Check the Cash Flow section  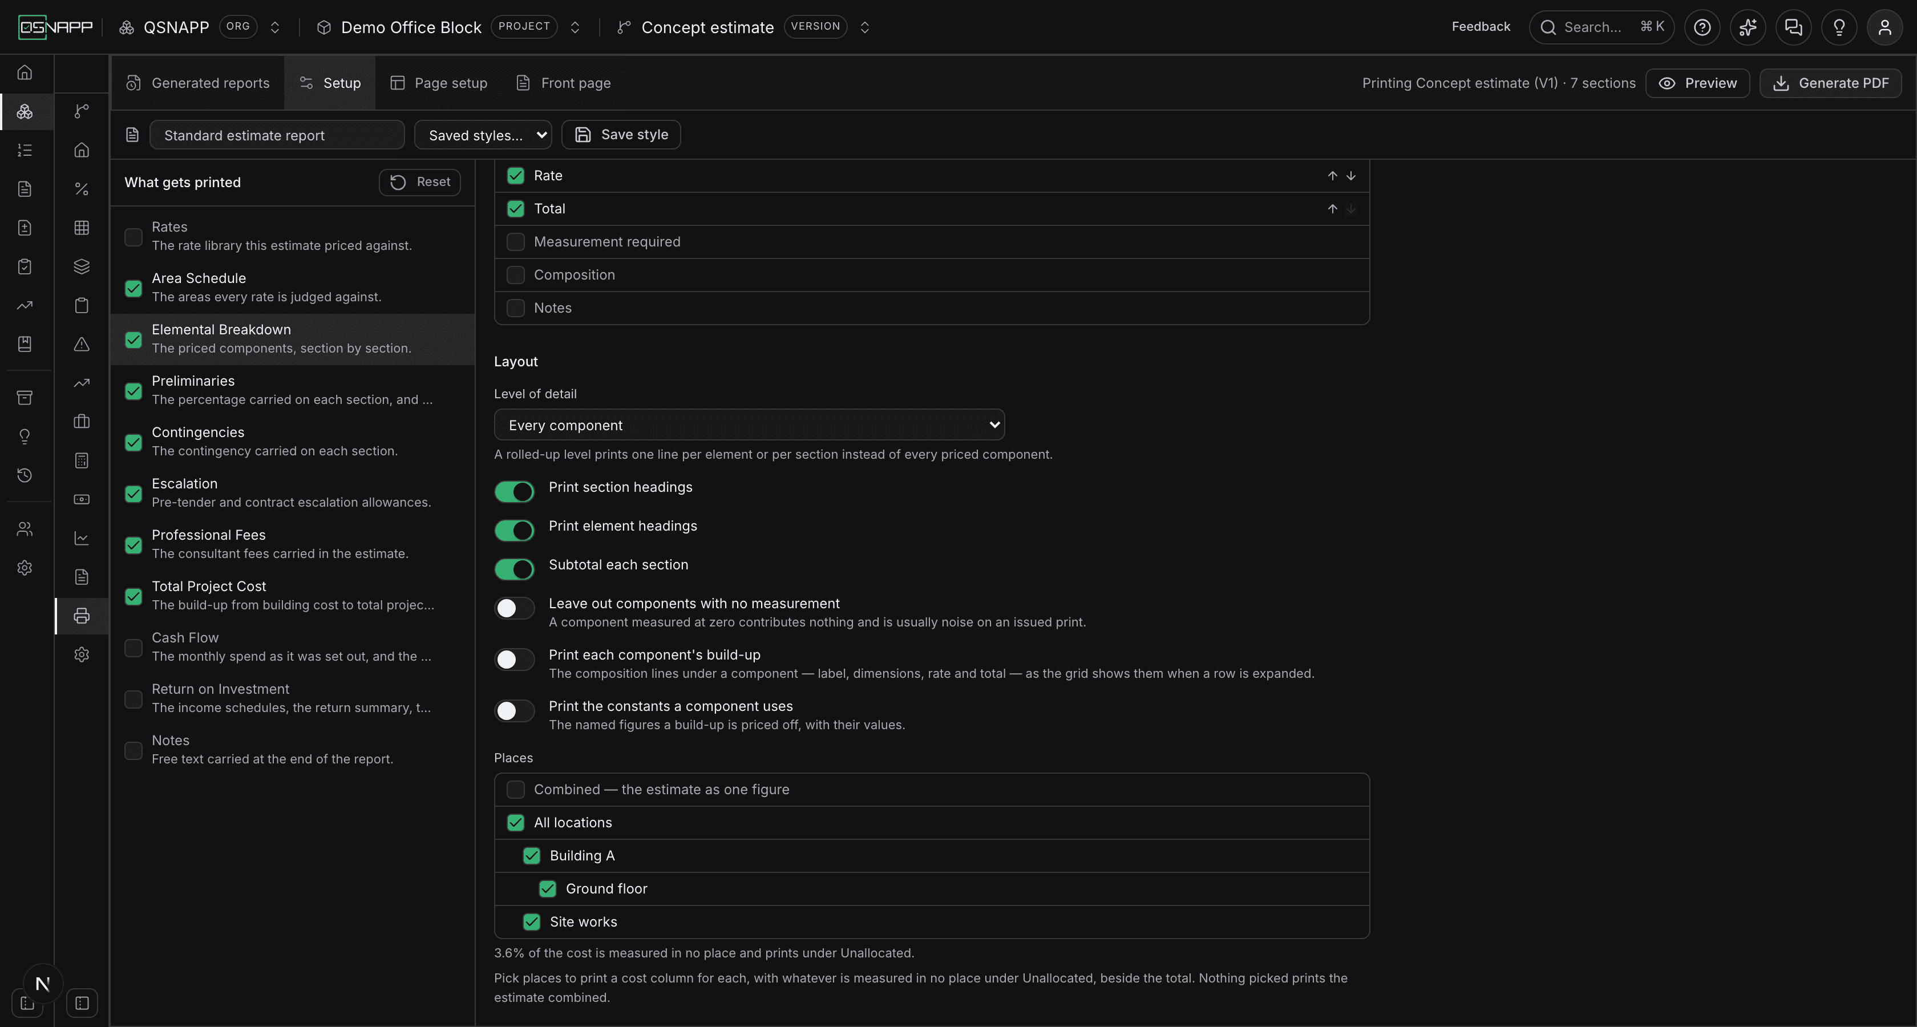(x=133, y=648)
